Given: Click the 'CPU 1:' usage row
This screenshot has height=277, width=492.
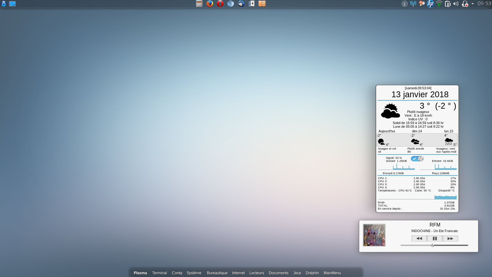Looking at the screenshot, I should (x=417, y=178).
